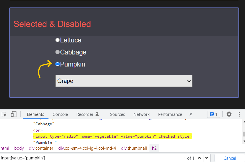The height and width of the screenshot is (162, 245).
Task: Switch to the Performance tab
Action: click(170, 114)
